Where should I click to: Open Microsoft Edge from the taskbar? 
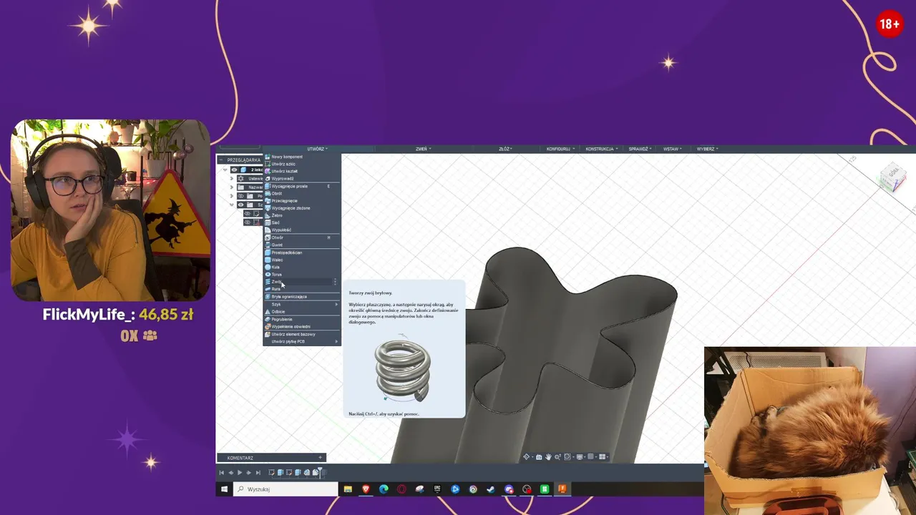(384, 489)
